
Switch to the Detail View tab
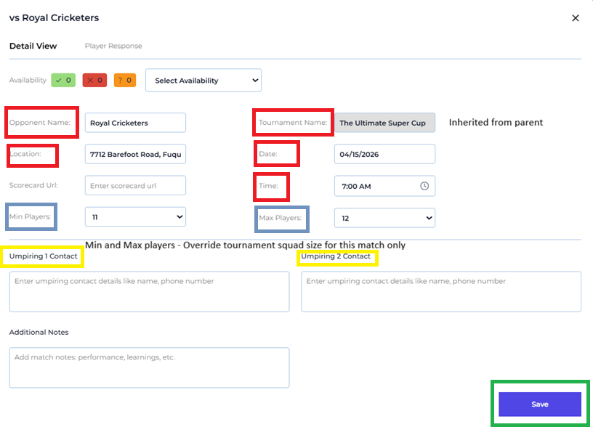(x=33, y=46)
